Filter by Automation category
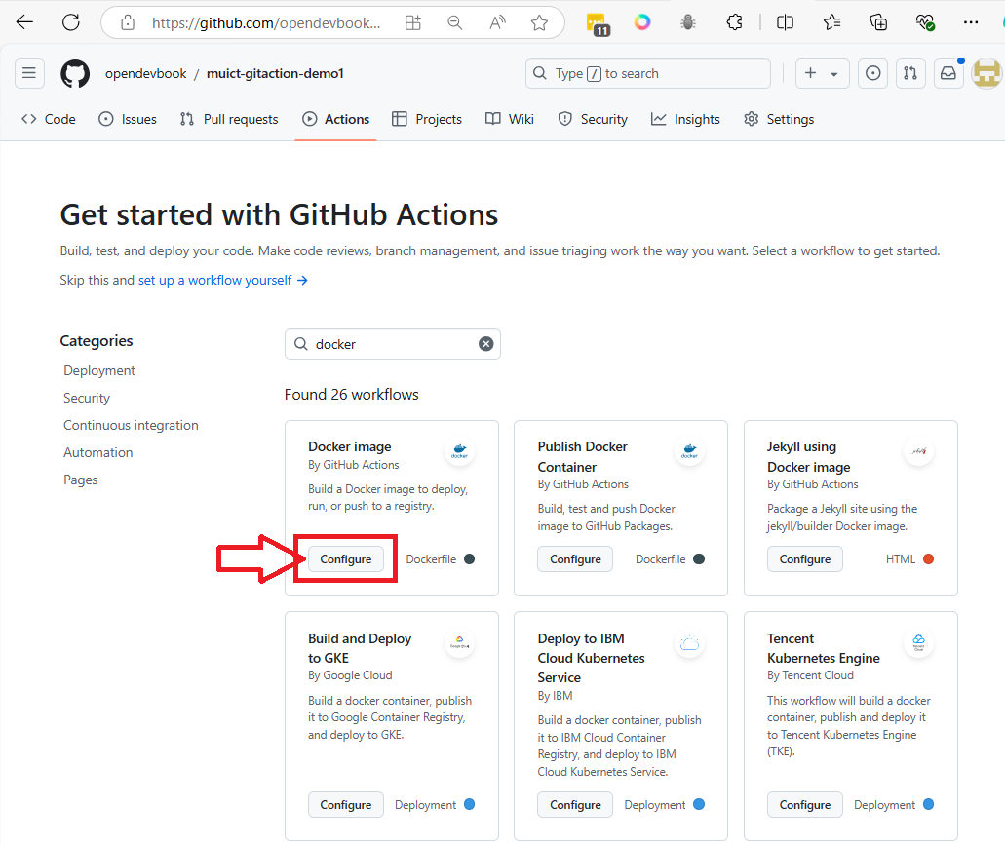1005x845 pixels. pyautogui.click(x=98, y=452)
